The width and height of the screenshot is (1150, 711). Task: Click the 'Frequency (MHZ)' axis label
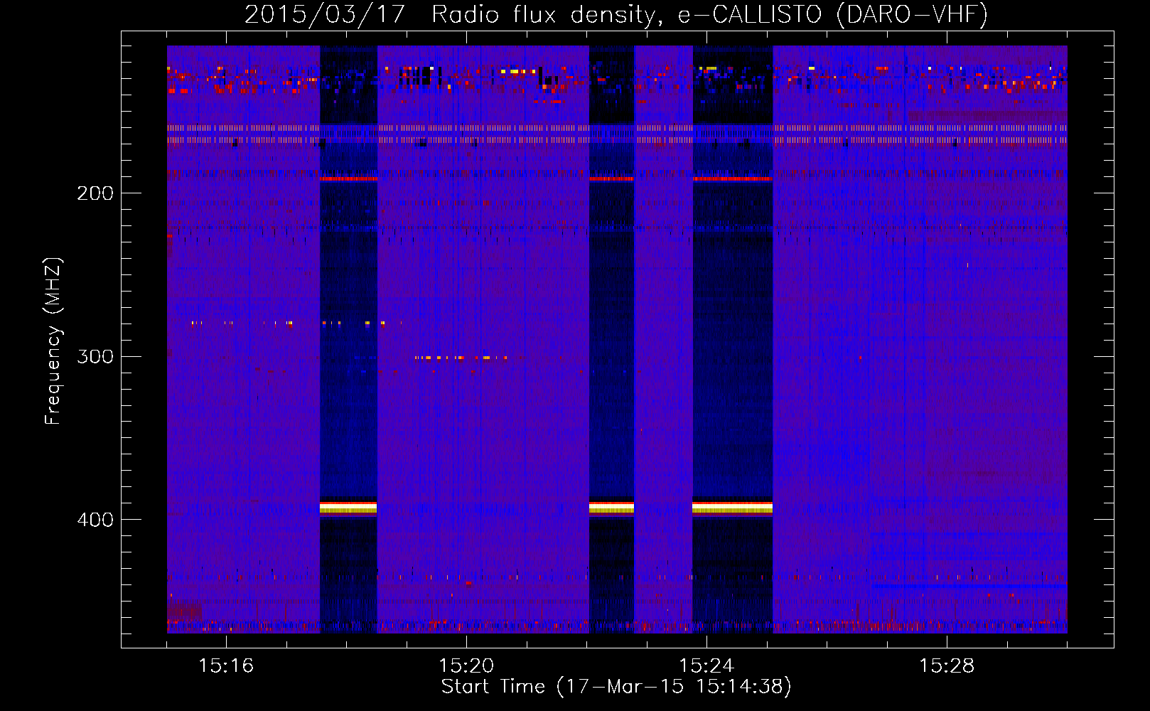pyautogui.click(x=53, y=341)
